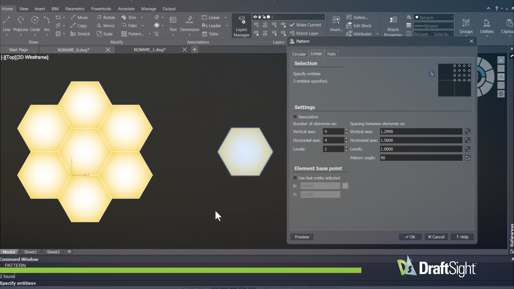Expand the Linear dimension dropdown arrow
Screen dimensions: 514x289
click(x=226, y=17)
